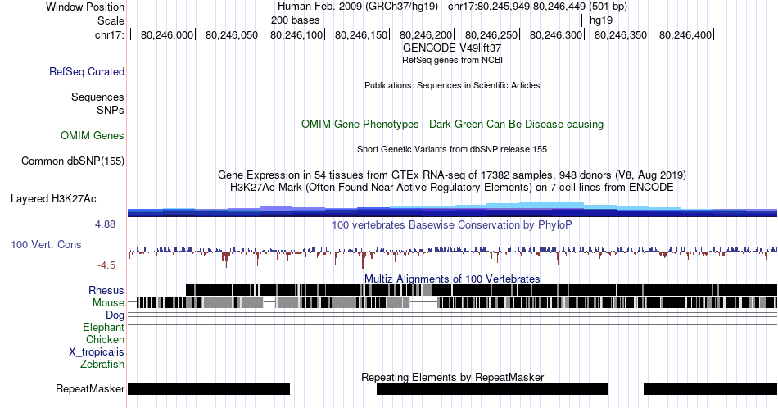Select the Layered H3K27Ac track label
This screenshot has height=408, width=778.
(53, 198)
